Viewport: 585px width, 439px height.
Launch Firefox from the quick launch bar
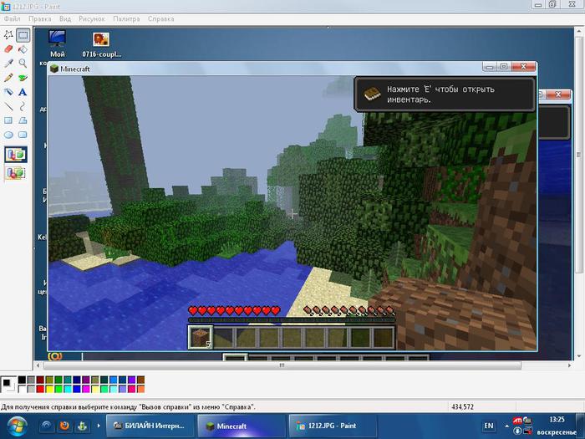coord(64,426)
